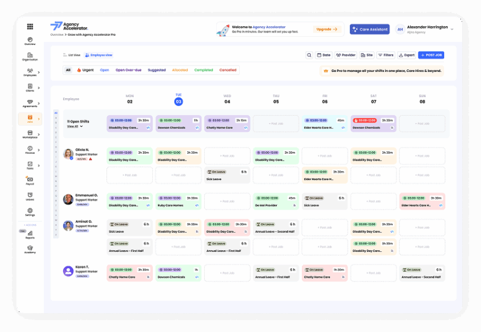The image size is (481, 332).
Task: Open the Academy sidebar icon
Action: tap(30, 249)
